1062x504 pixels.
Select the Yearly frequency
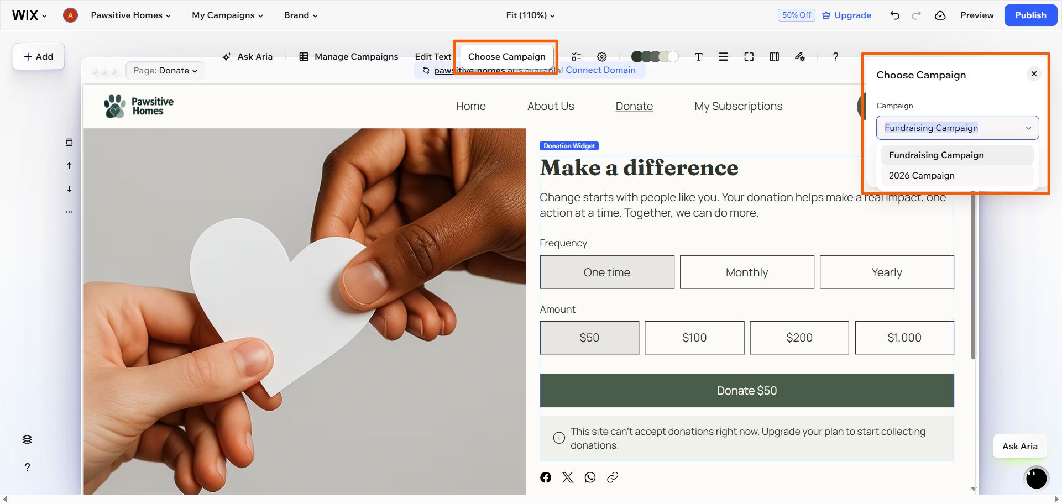887,272
